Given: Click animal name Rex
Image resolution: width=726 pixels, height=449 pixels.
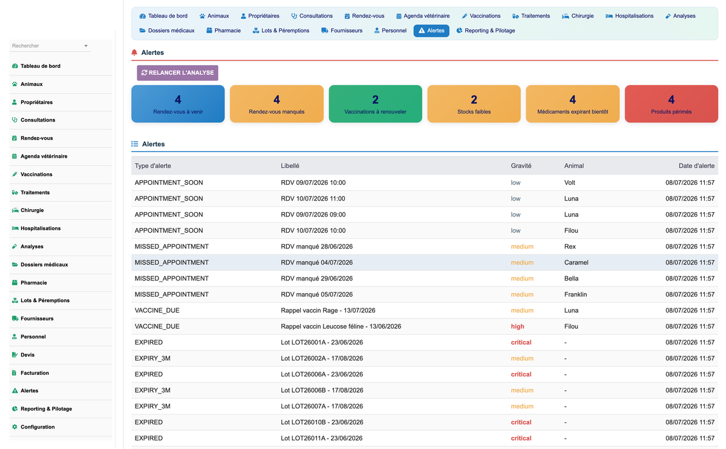Looking at the screenshot, I should pos(570,247).
